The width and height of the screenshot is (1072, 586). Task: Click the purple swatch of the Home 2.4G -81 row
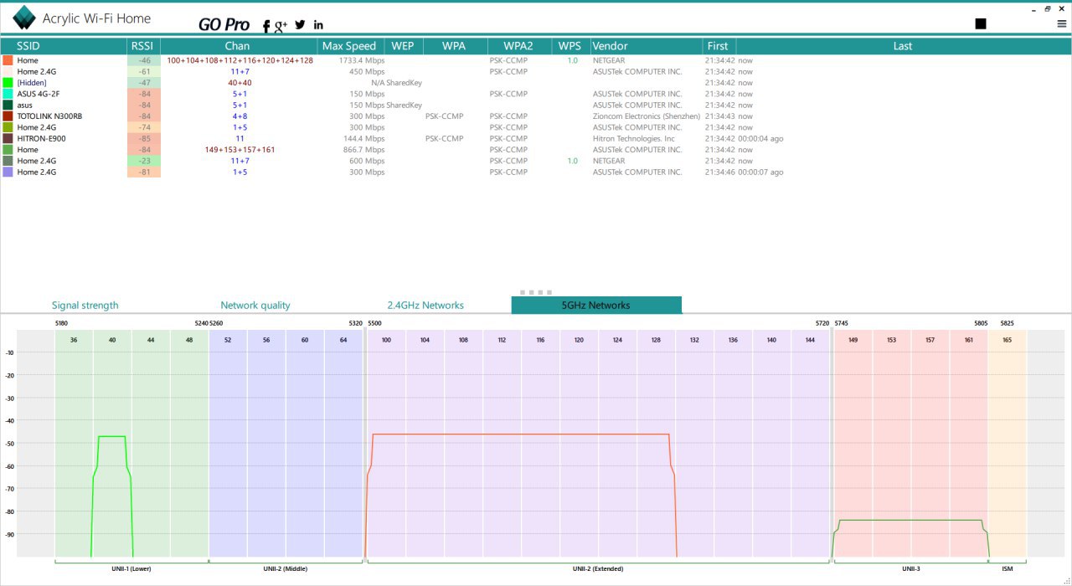[8, 172]
